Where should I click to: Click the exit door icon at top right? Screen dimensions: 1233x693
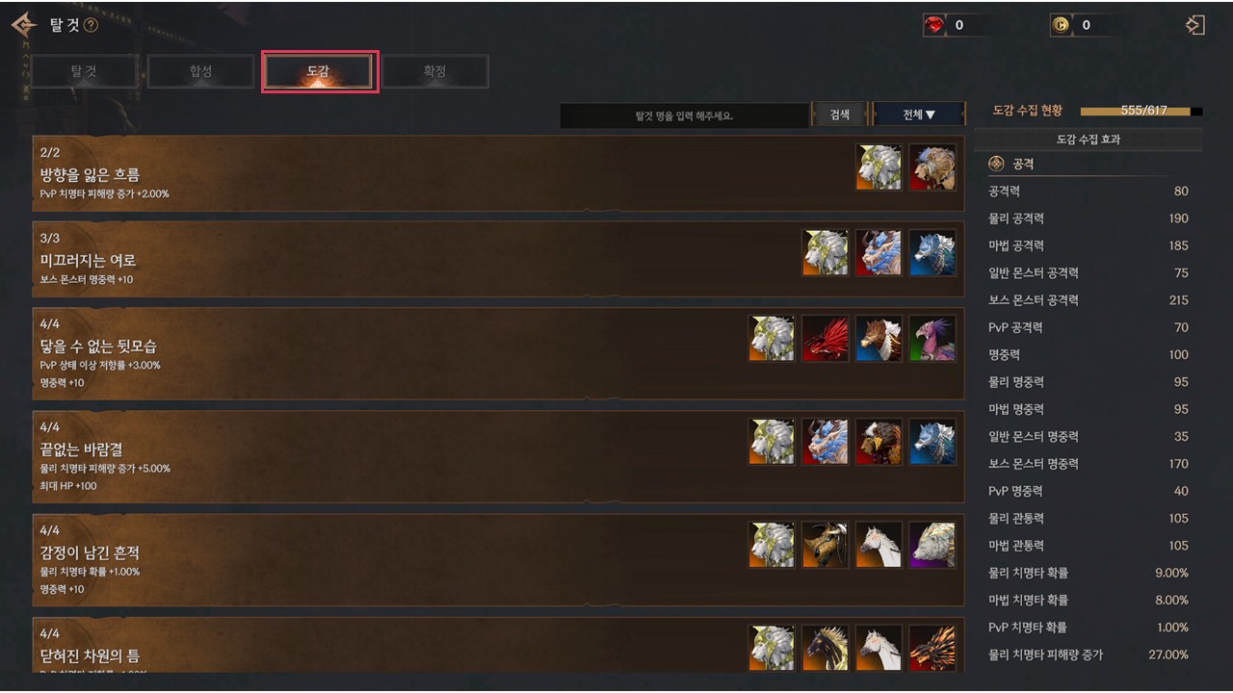coord(1195,25)
